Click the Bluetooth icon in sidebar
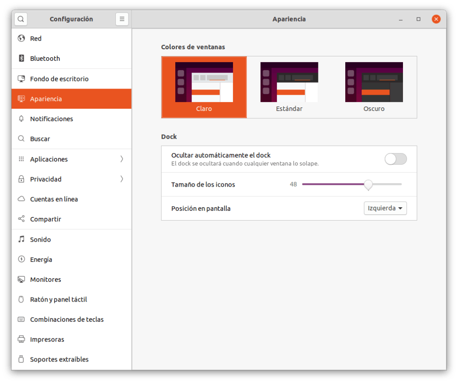Image resolution: width=458 pixels, height=383 pixels. (21, 59)
